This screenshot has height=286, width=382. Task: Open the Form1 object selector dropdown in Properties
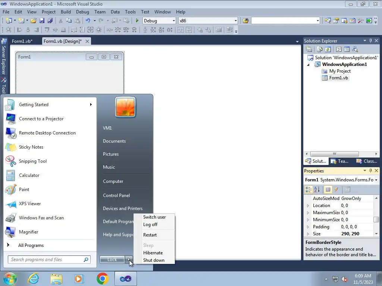coord(376,180)
